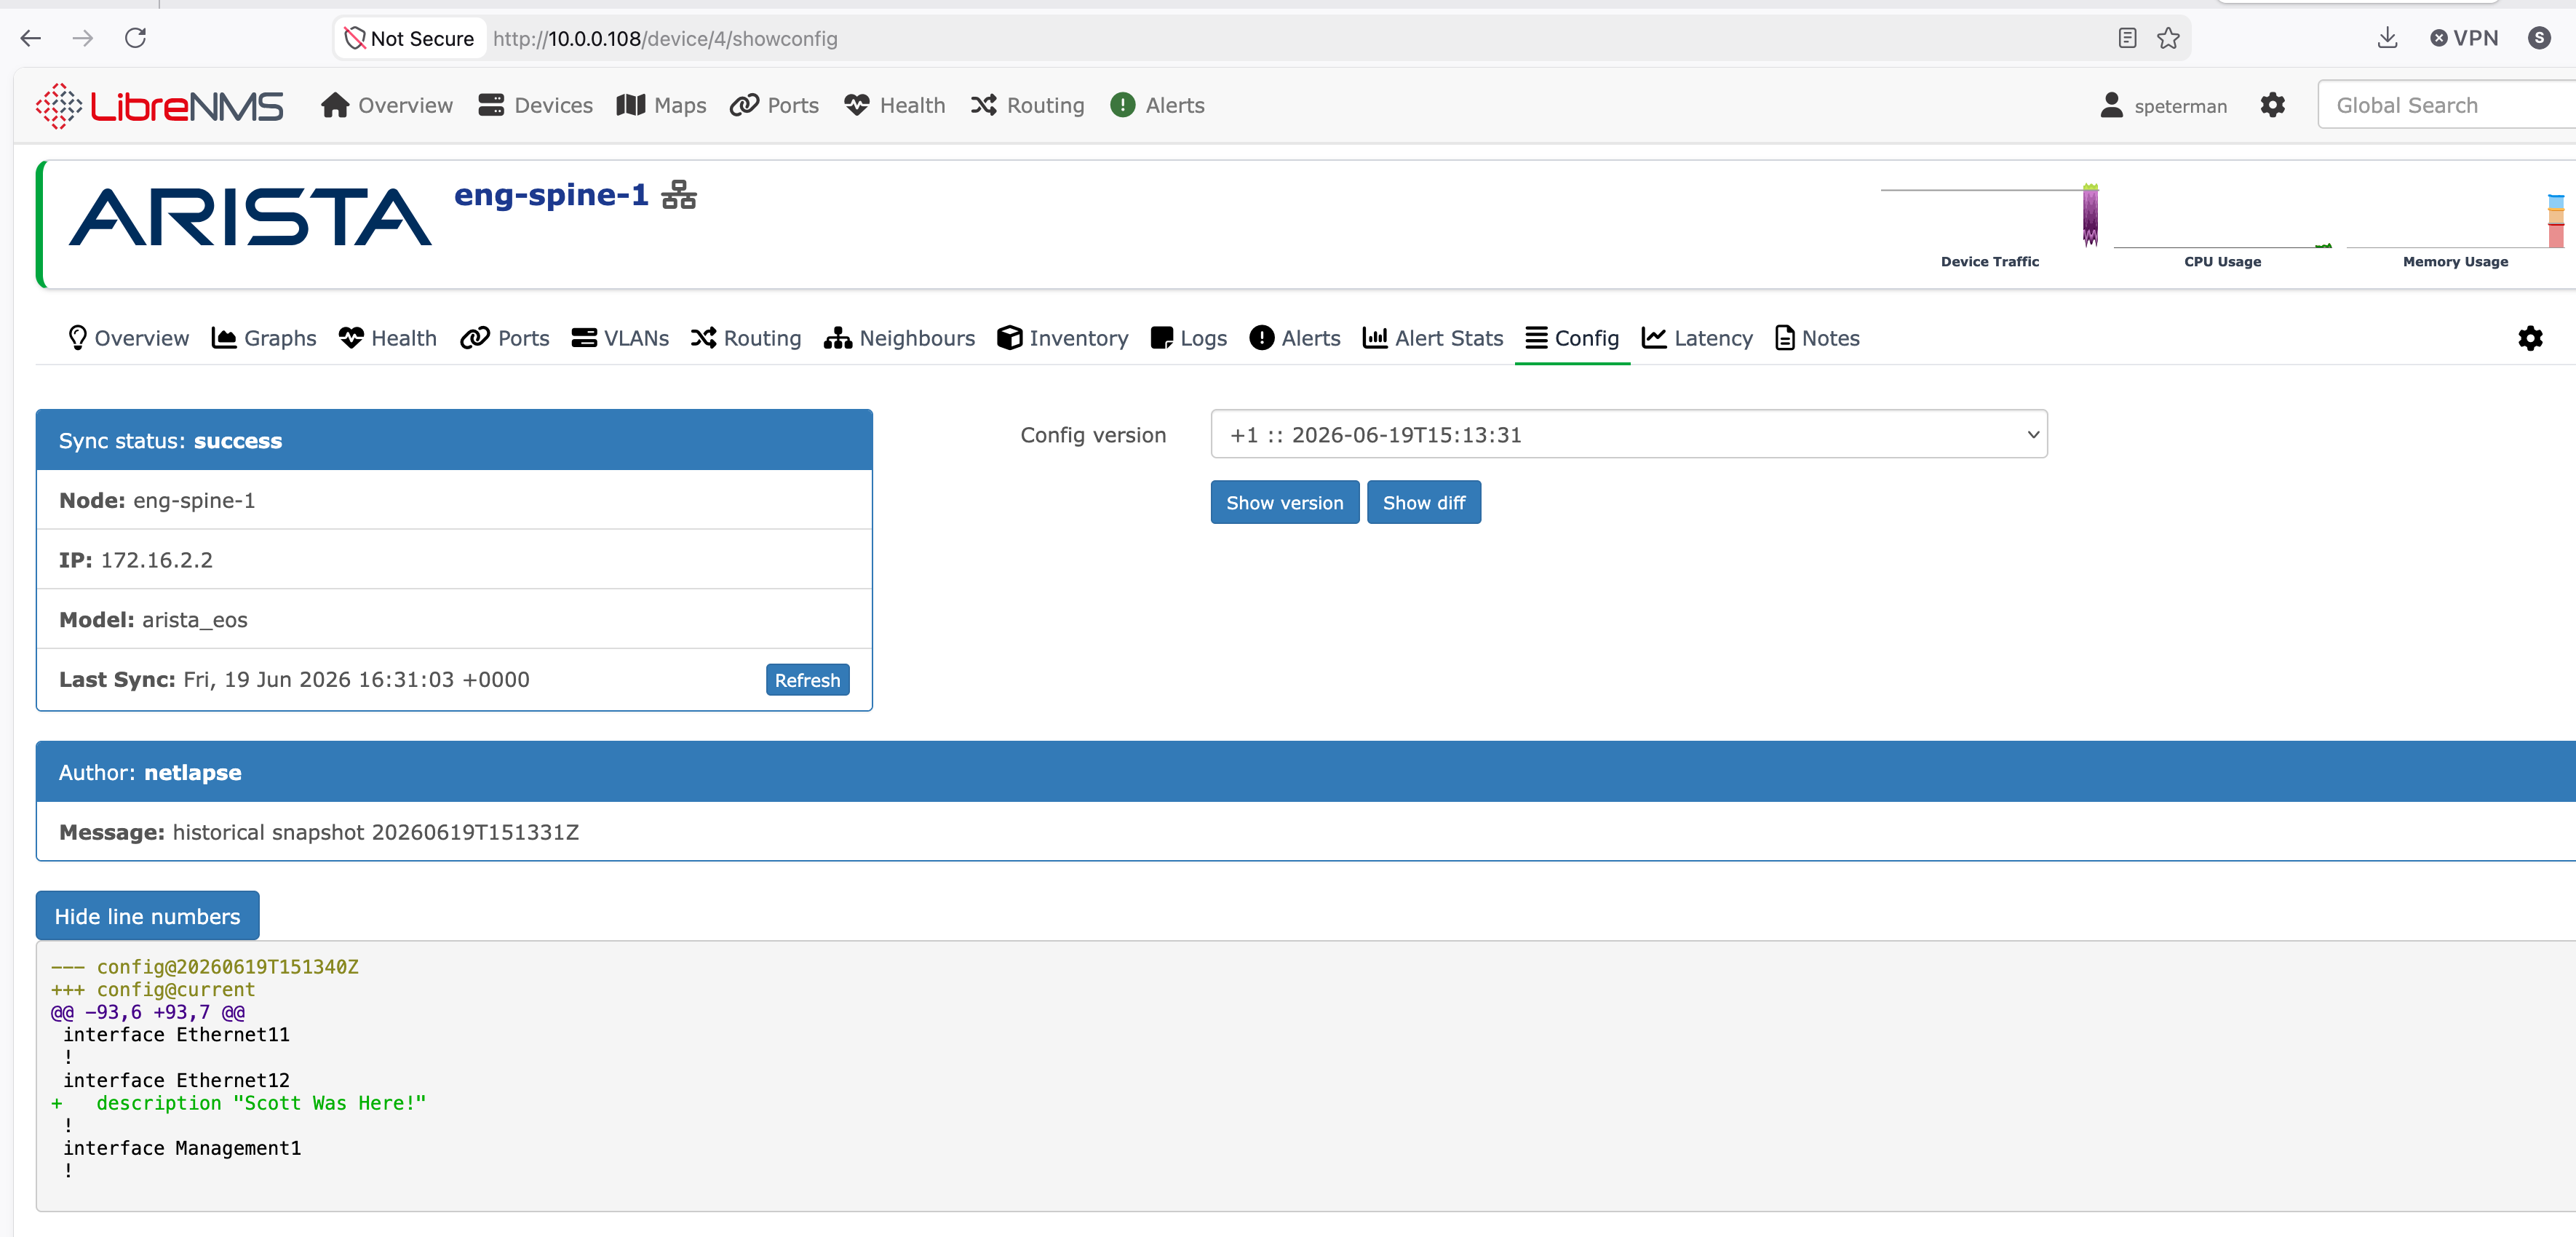Click the browser back arrow
2576x1237 pixels.
click(31, 38)
